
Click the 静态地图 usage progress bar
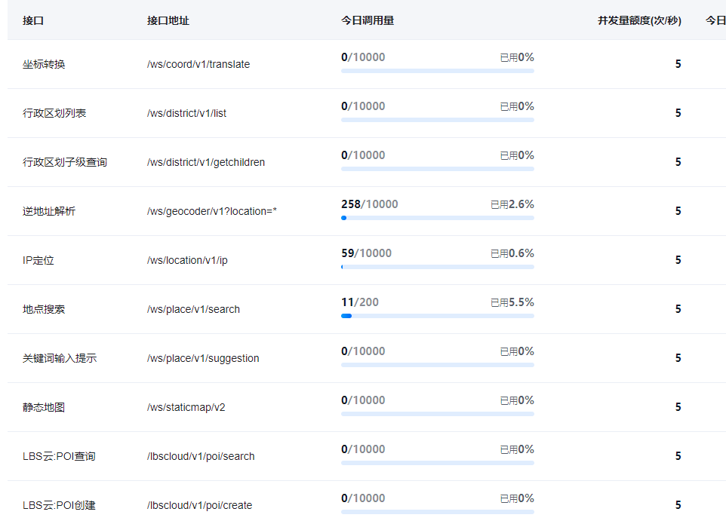point(438,414)
